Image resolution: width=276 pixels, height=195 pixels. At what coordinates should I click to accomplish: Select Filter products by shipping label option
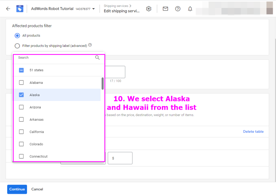(x=17, y=46)
